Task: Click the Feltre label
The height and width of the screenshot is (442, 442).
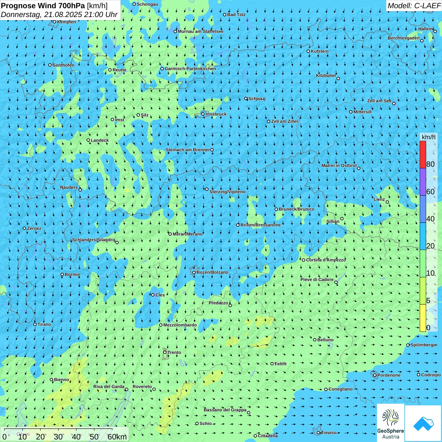Action: pyautogui.click(x=281, y=364)
